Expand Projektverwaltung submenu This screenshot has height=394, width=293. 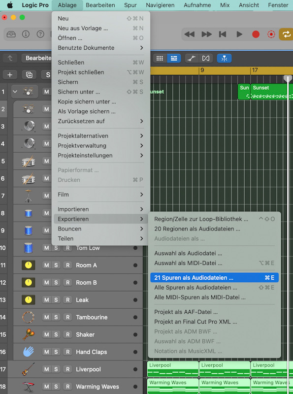[101, 145]
